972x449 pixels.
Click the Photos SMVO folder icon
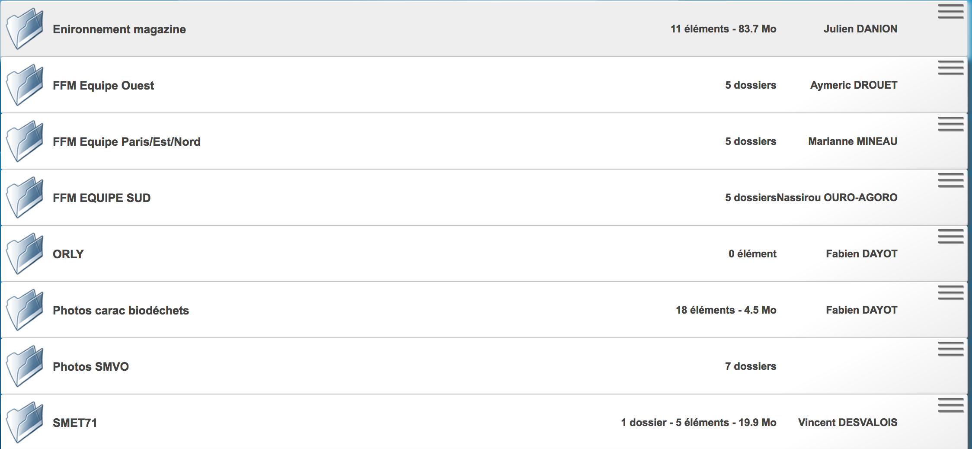point(25,366)
